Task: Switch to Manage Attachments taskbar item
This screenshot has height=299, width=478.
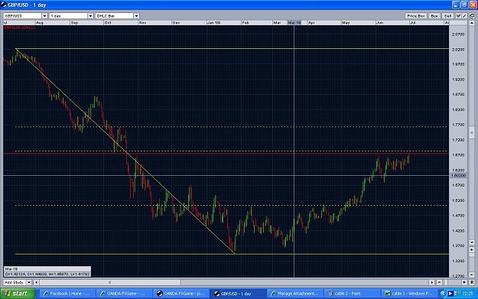Action: tap(295, 294)
